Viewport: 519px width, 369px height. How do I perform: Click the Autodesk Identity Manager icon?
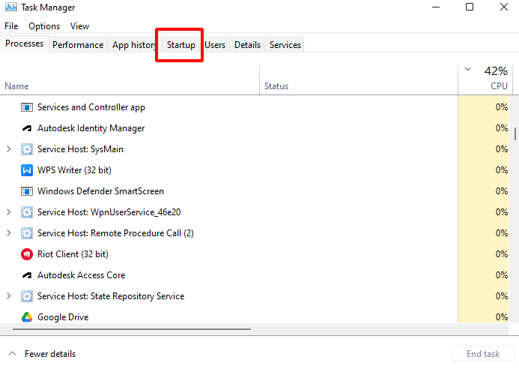point(27,128)
